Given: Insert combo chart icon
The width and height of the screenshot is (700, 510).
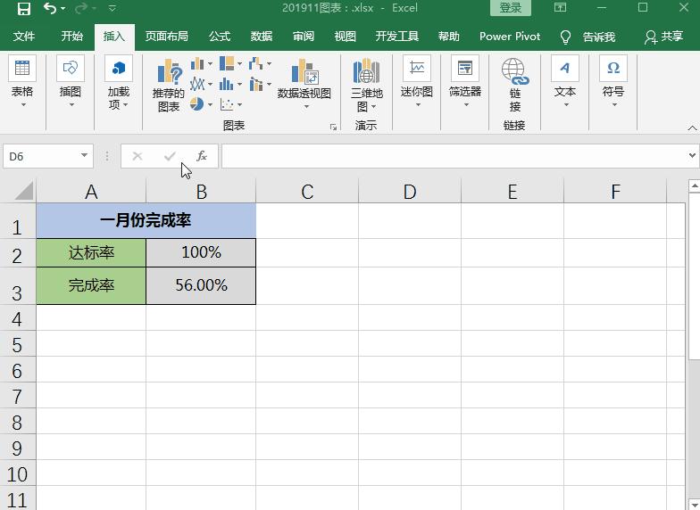Looking at the screenshot, I should (x=255, y=84).
